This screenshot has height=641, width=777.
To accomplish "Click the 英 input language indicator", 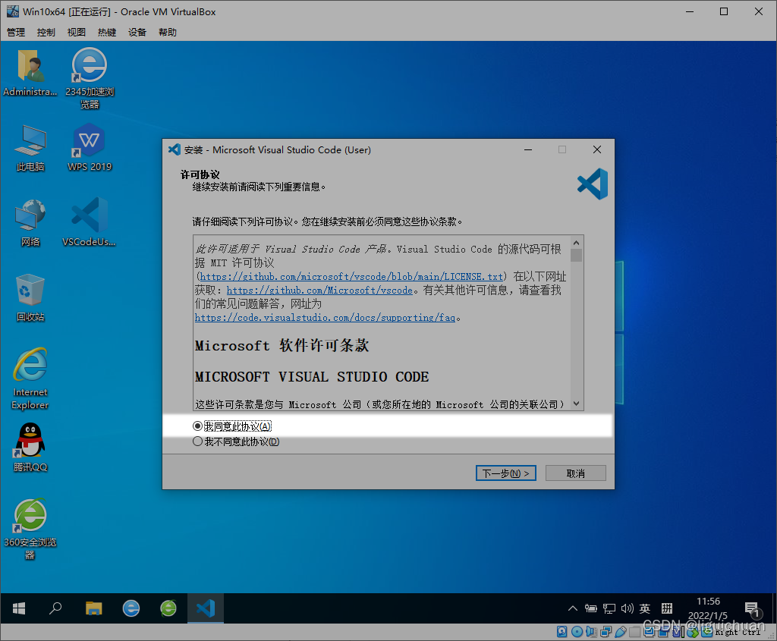I will tap(645, 608).
